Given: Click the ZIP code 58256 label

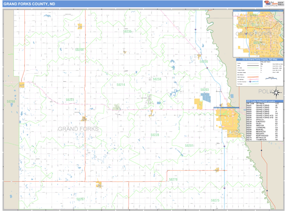Looking at the screenshot, I should [157, 79].
